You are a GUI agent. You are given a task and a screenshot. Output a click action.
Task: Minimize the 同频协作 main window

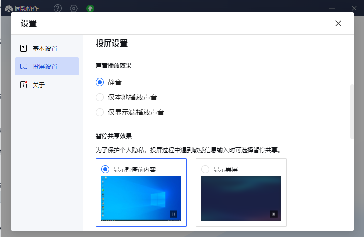332,8
